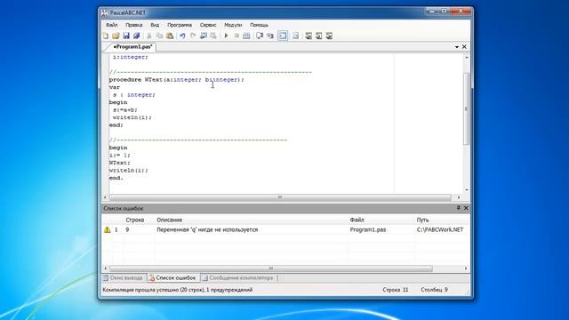Screen dimensions: 569x320
Task: Run the program with green arrow
Action: click(226, 36)
